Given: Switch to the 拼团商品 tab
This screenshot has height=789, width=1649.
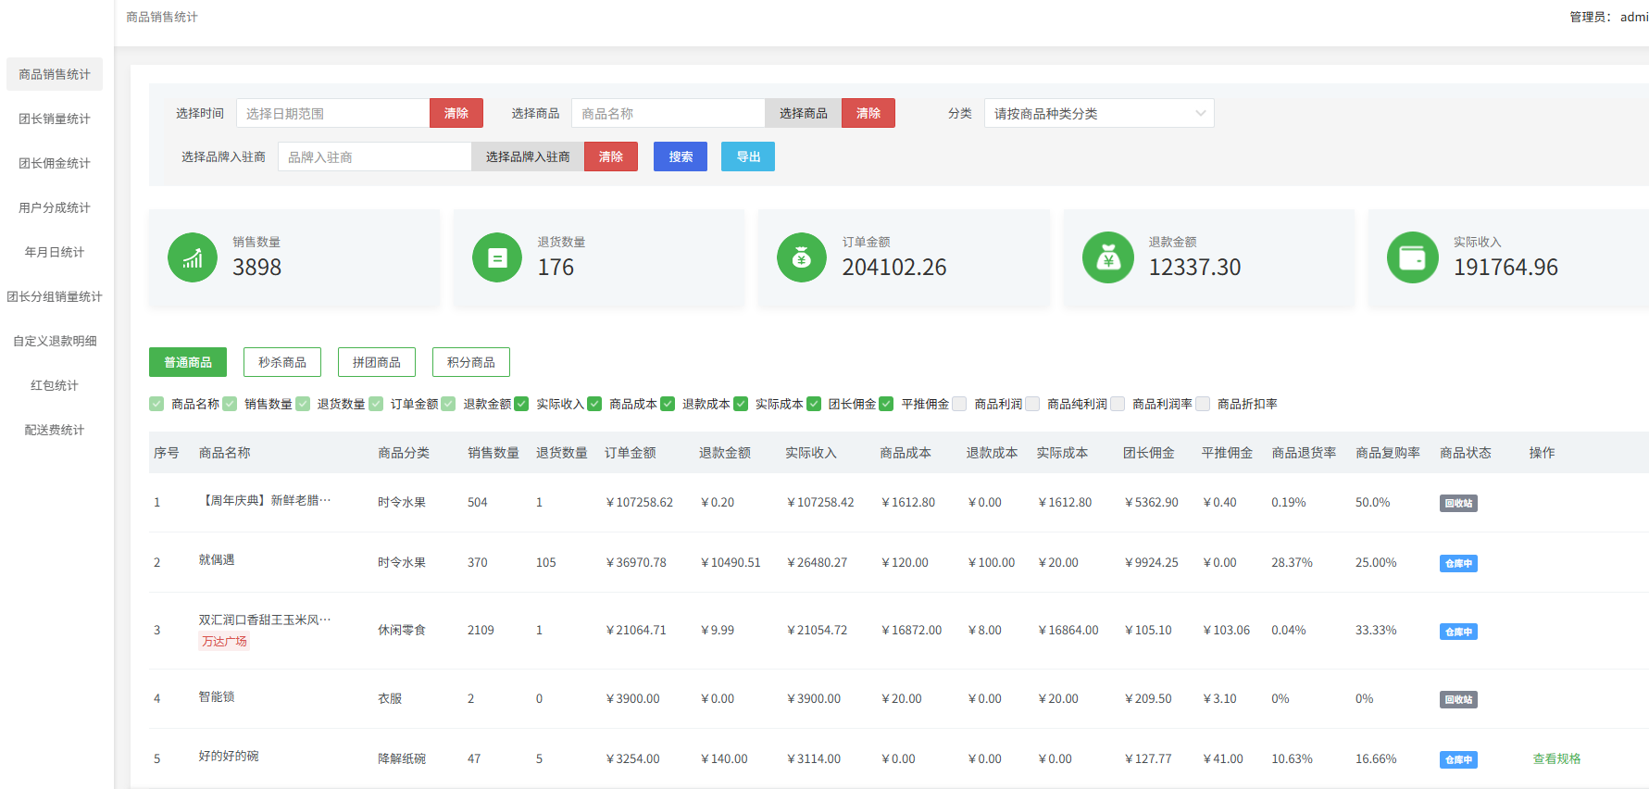Looking at the screenshot, I should point(377,362).
